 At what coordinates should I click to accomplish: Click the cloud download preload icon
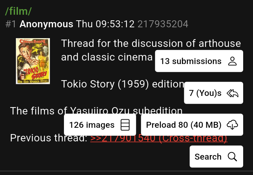pyautogui.click(x=232, y=125)
